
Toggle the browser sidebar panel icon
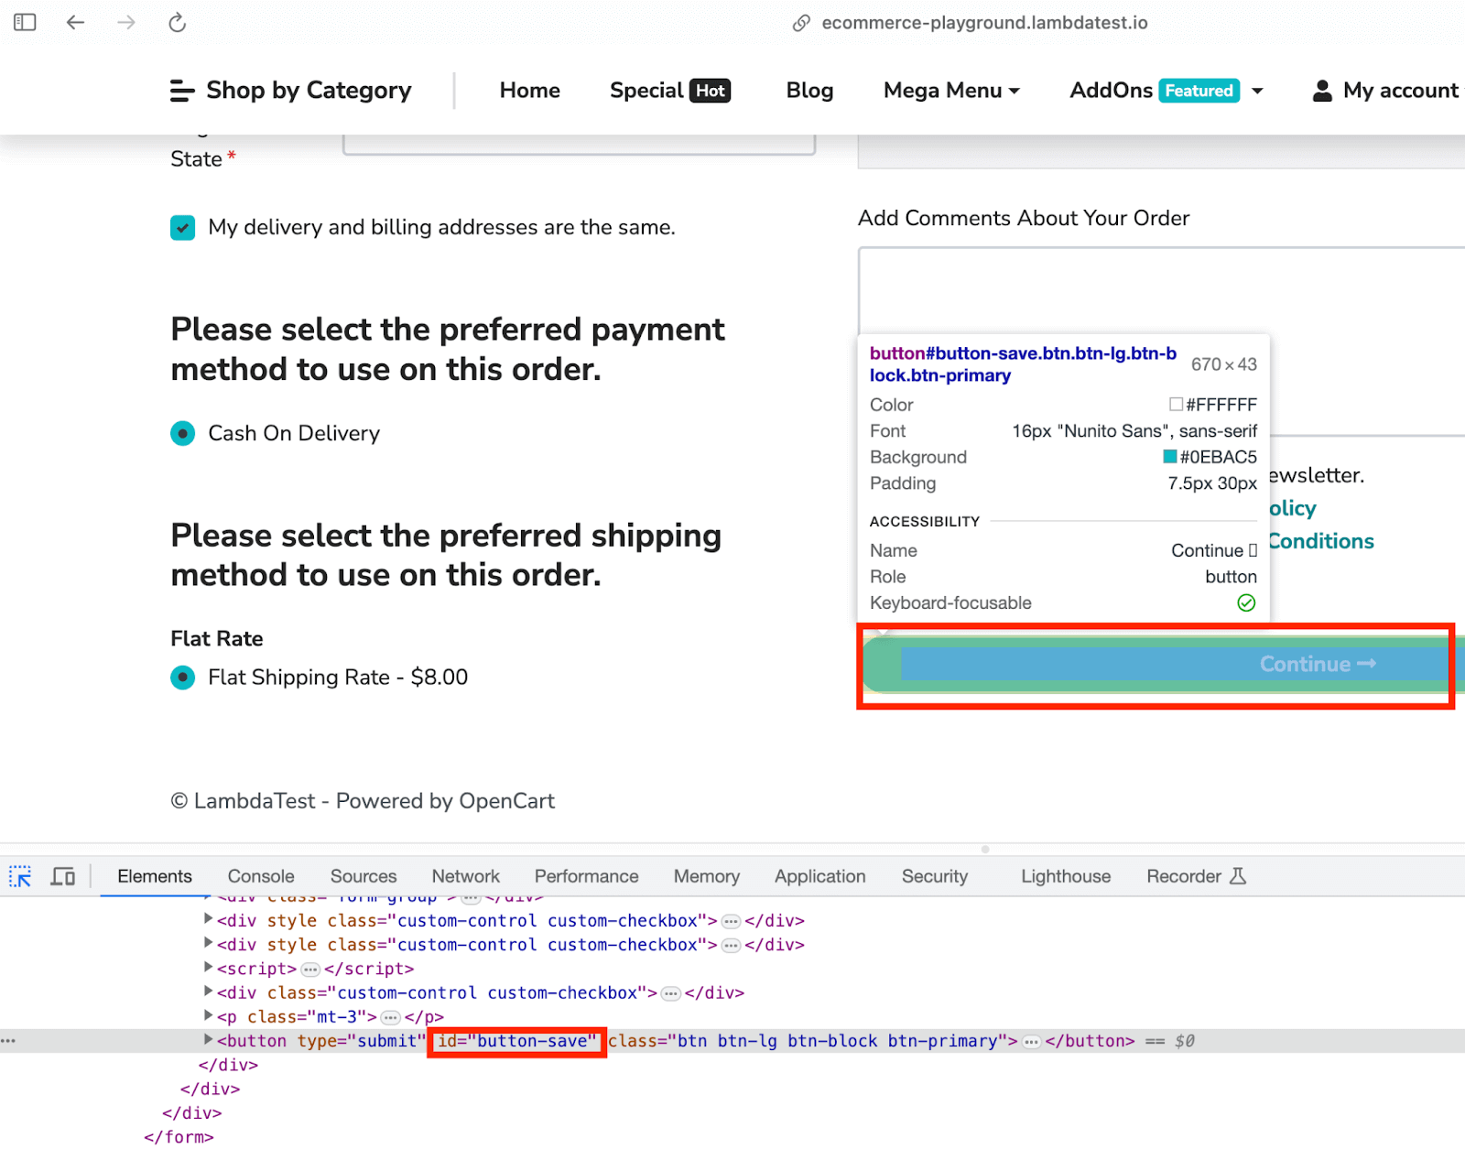(x=25, y=22)
